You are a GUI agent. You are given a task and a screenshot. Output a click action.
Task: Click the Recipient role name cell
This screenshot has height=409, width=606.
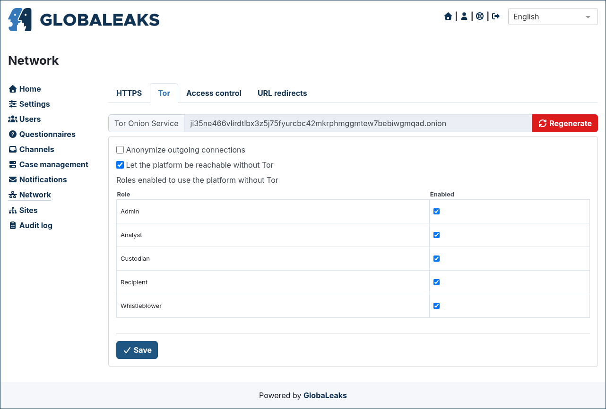[273, 282]
